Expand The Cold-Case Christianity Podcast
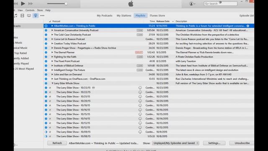This screenshot has height=151, width=268. click(52, 35)
